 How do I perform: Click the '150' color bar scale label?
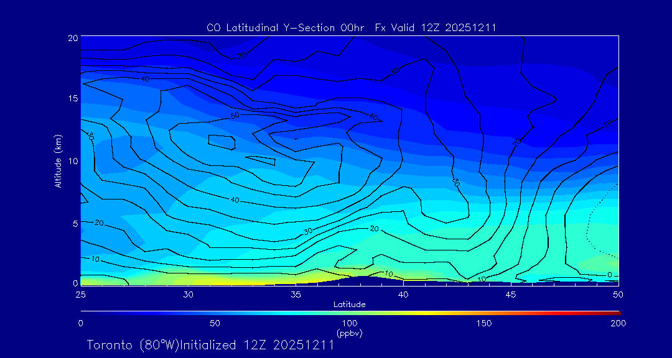click(483, 323)
